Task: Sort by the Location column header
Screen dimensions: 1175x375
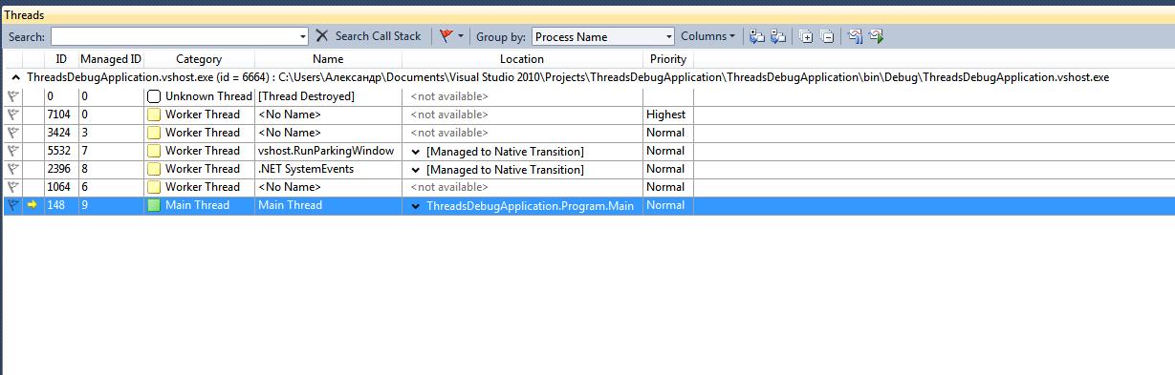Action: (x=522, y=59)
